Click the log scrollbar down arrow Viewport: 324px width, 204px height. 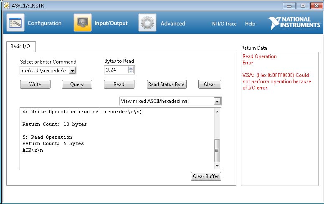[x=217, y=166]
